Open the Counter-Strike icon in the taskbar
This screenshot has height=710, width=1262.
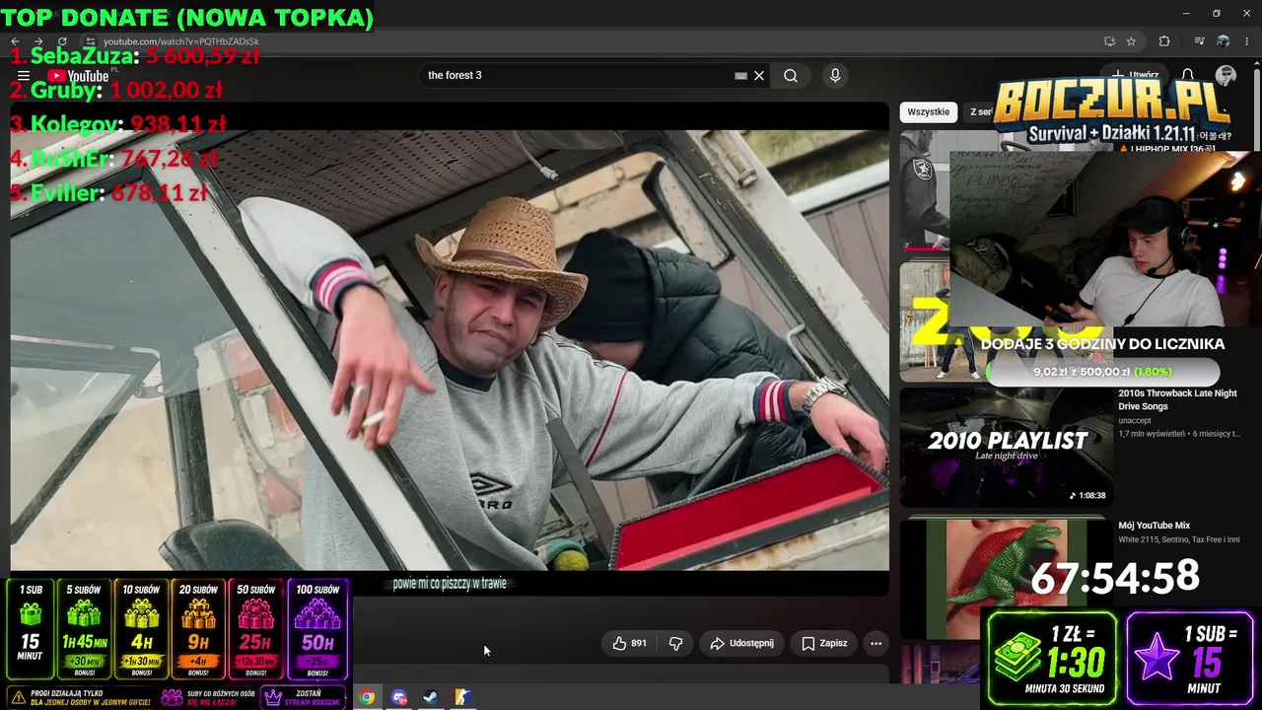point(461,697)
